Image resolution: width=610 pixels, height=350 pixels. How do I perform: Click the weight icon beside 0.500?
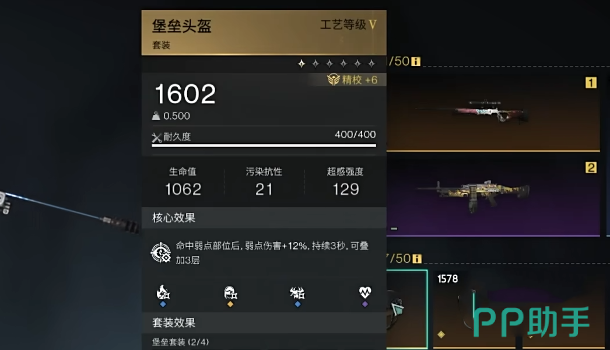click(156, 116)
